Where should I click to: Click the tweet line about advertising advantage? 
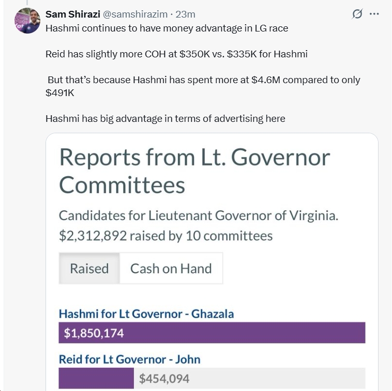pos(165,118)
